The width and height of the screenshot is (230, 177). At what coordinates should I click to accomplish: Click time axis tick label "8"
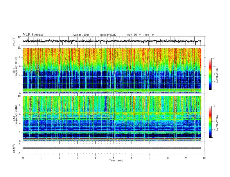(168, 158)
